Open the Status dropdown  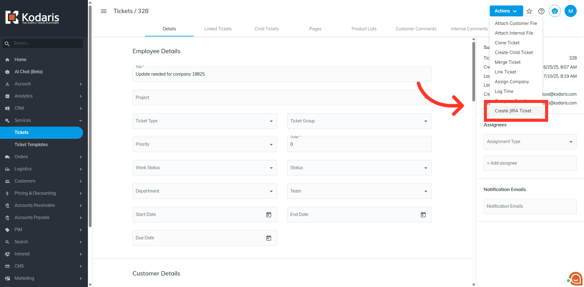pyautogui.click(x=359, y=168)
